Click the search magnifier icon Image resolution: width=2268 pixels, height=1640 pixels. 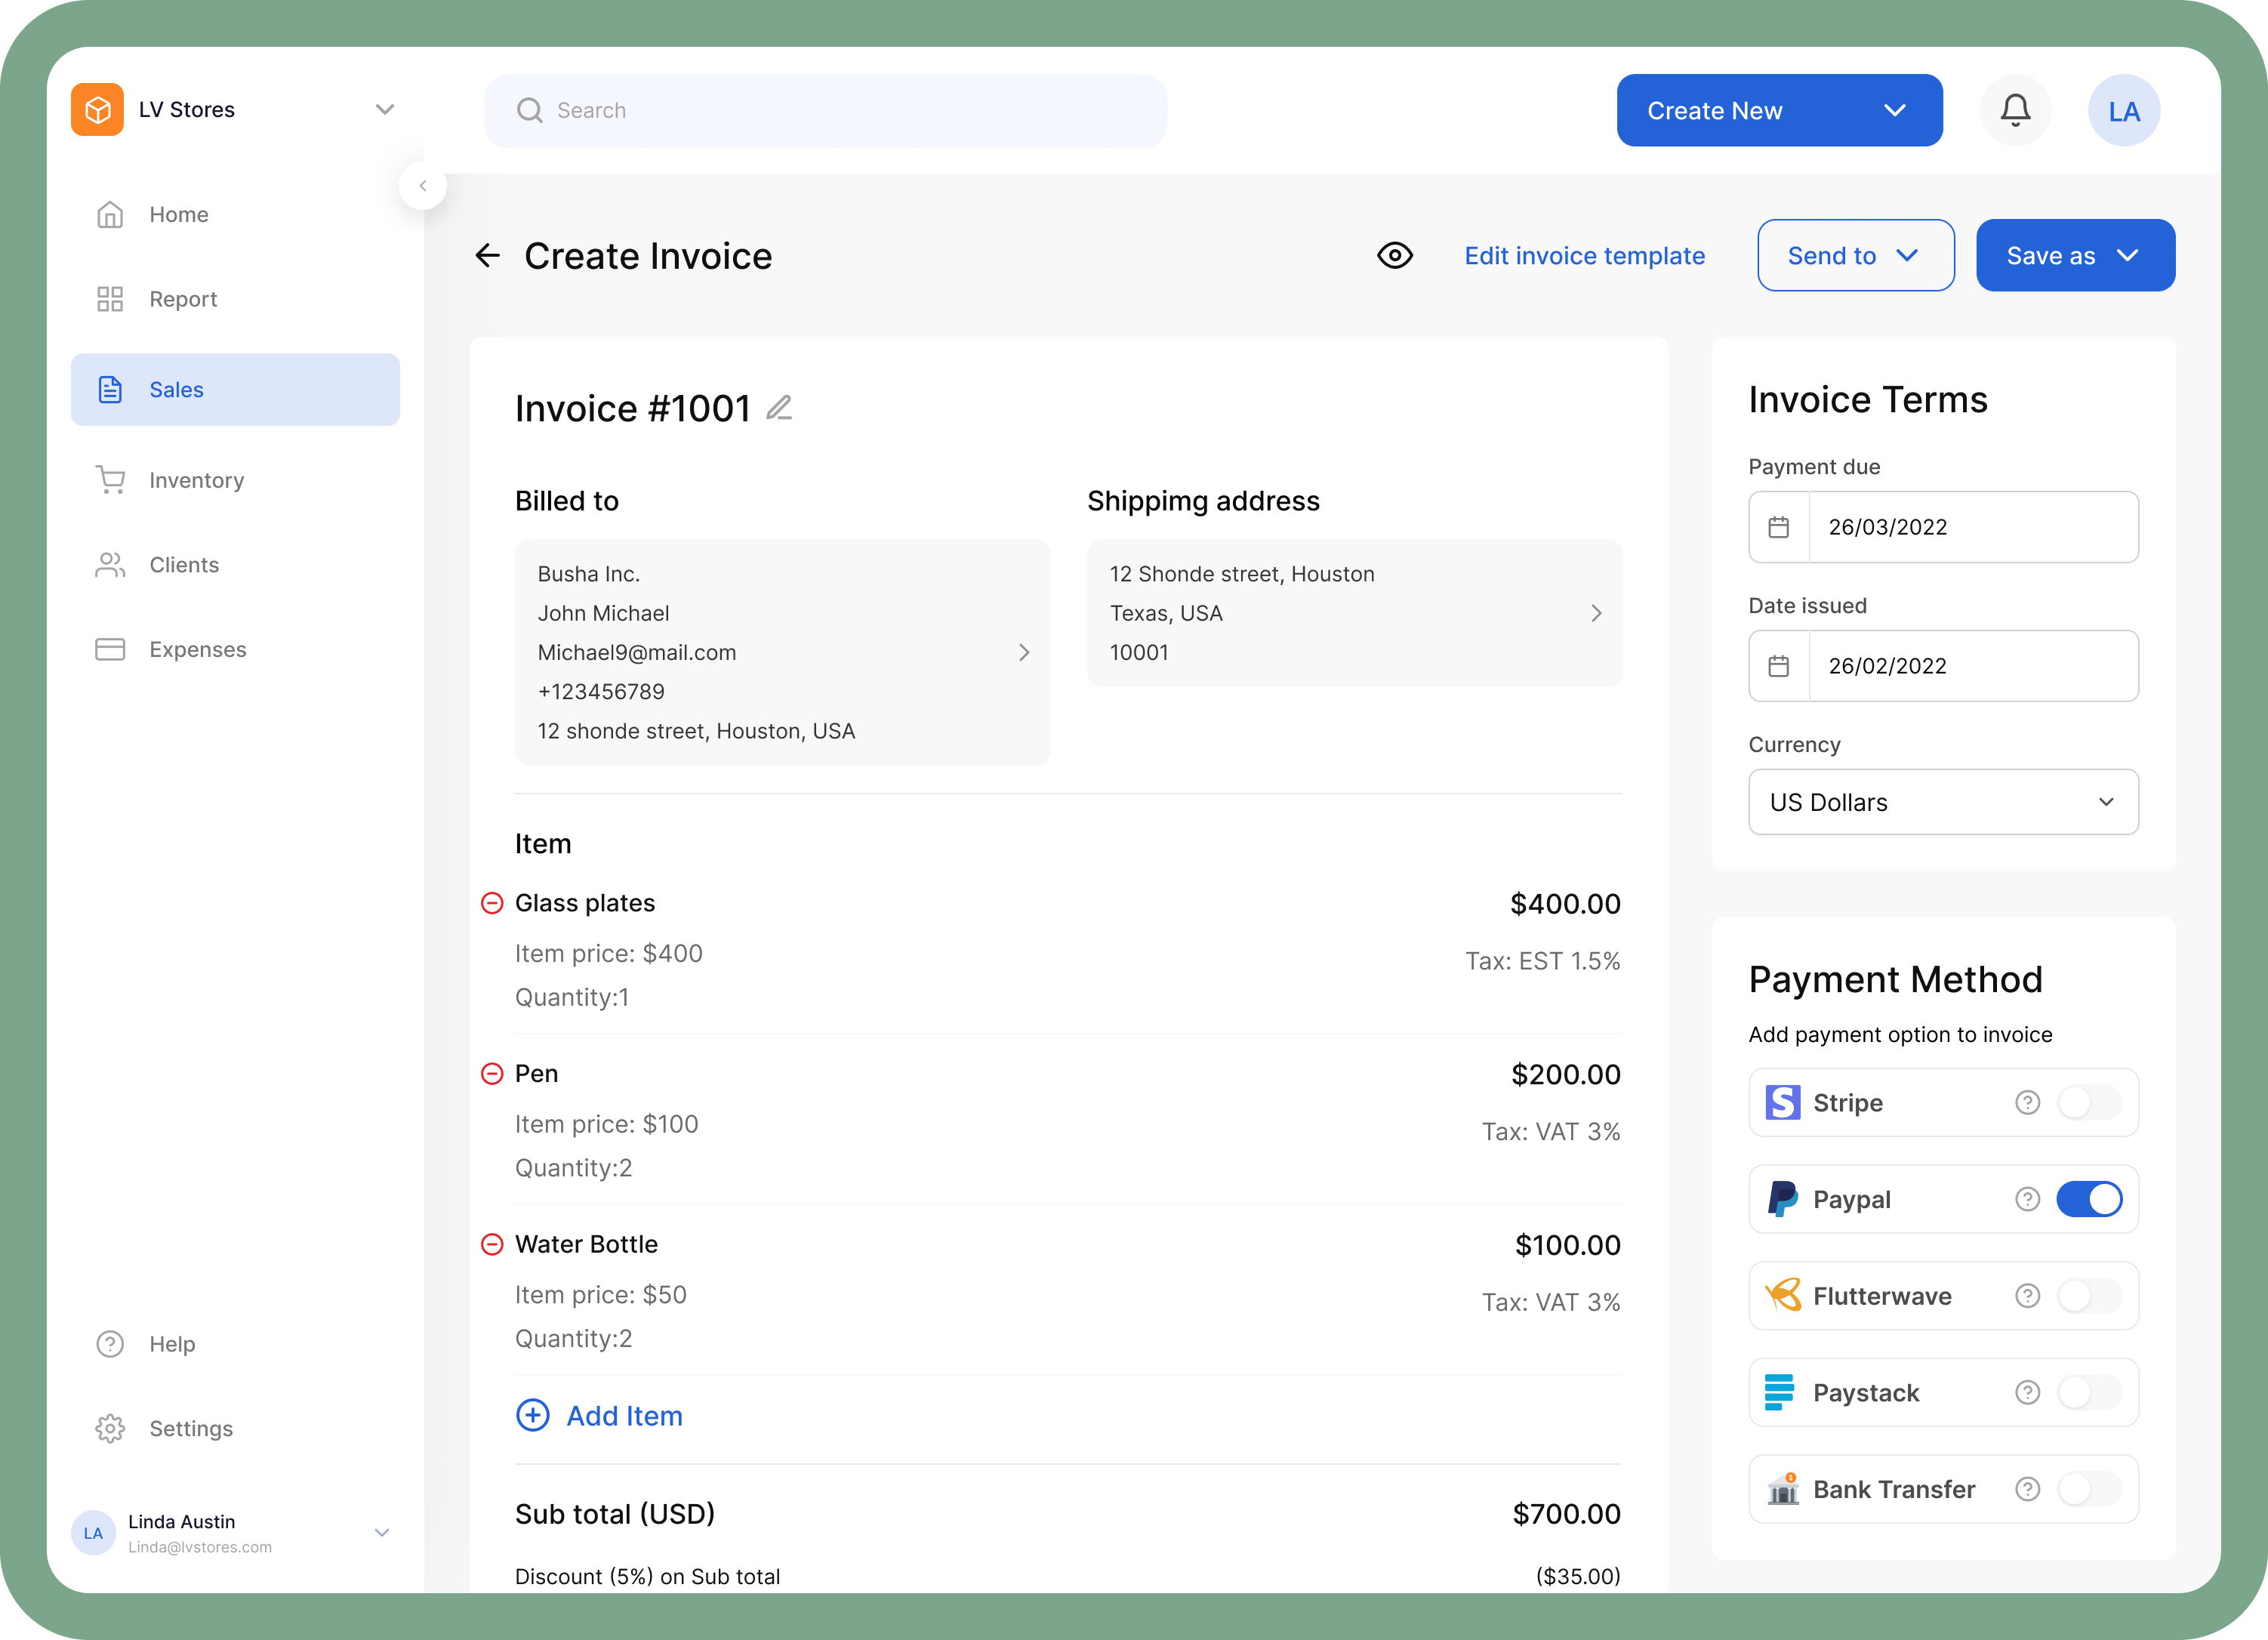point(530,110)
